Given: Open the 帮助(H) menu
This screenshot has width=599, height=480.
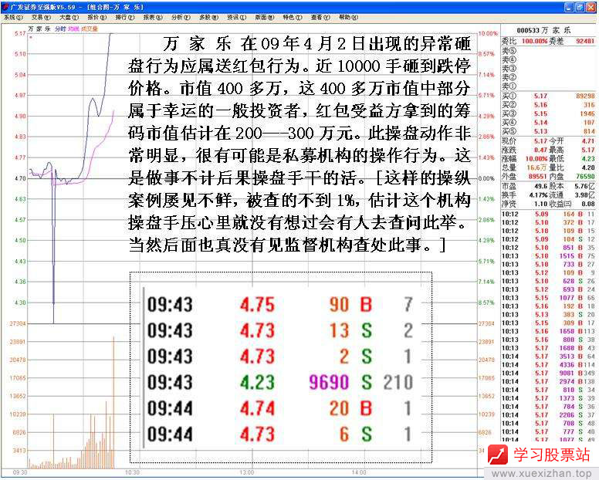Looking at the screenshot, I should [348, 18].
